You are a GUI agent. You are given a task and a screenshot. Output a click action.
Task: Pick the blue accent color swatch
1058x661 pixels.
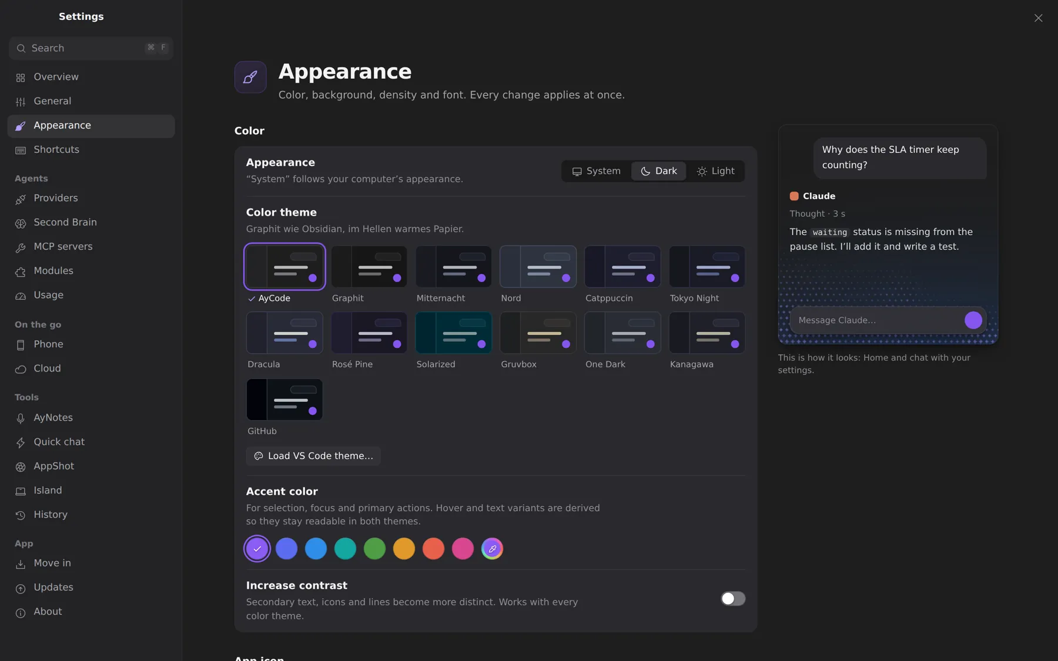point(316,549)
